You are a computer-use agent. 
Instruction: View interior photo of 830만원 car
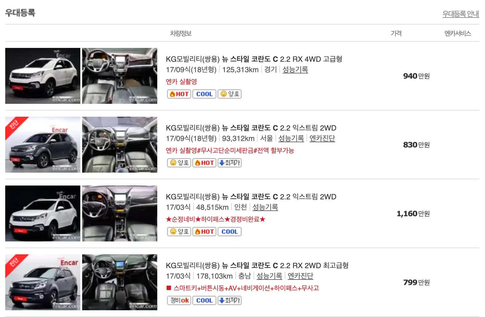[120, 145]
